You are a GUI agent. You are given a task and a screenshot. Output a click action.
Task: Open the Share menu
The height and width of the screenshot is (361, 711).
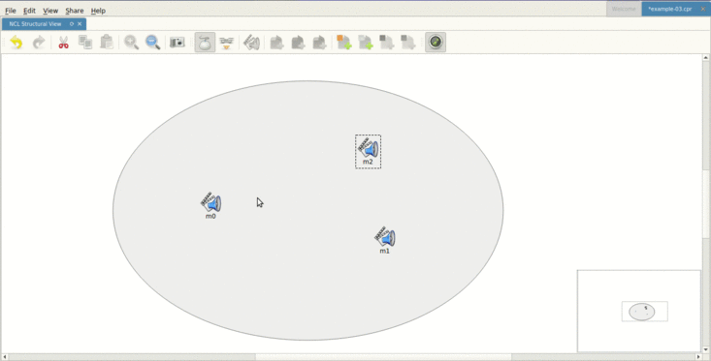pyautogui.click(x=75, y=11)
